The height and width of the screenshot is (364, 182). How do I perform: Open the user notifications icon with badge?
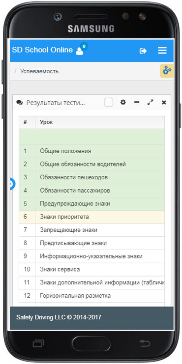click(82, 49)
